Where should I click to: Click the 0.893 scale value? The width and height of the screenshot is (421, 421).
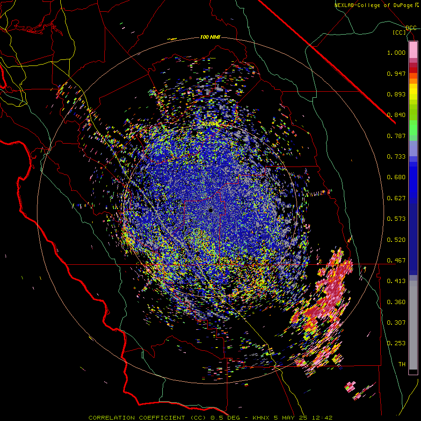pyautogui.click(x=396, y=94)
